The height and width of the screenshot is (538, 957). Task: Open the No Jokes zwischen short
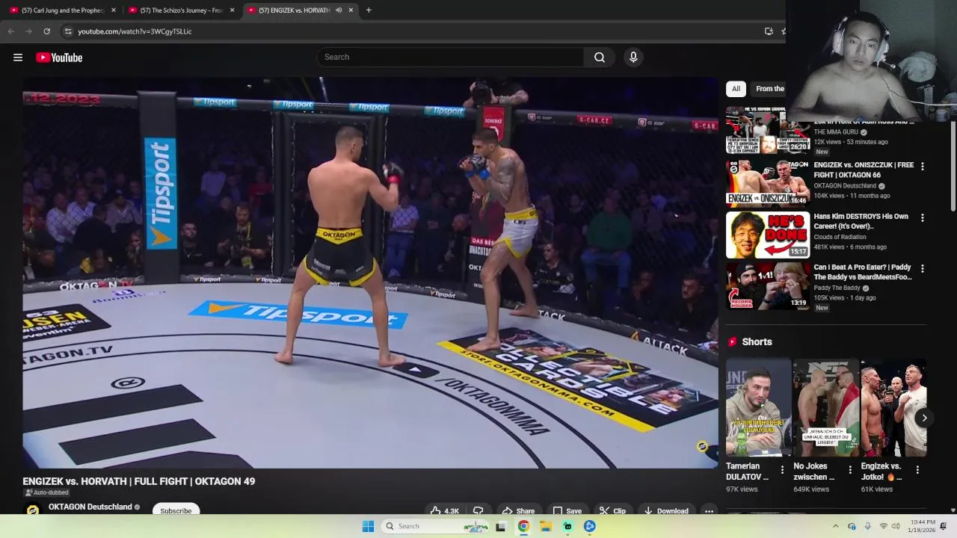(x=826, y=408)
